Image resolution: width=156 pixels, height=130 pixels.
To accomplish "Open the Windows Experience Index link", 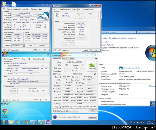I will tap(131, 68).
